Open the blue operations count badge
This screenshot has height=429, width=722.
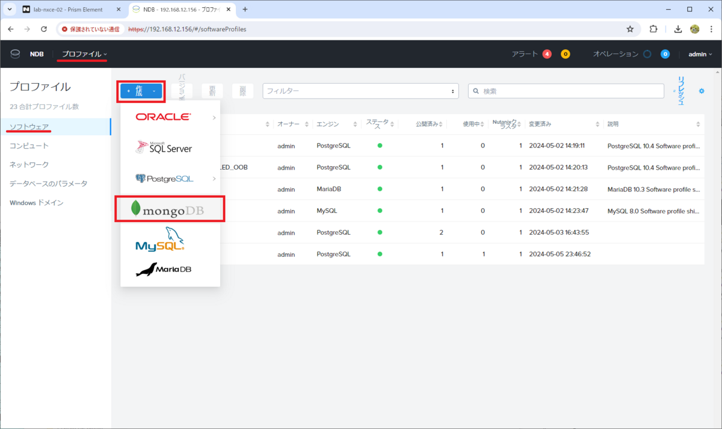[665, 54]
